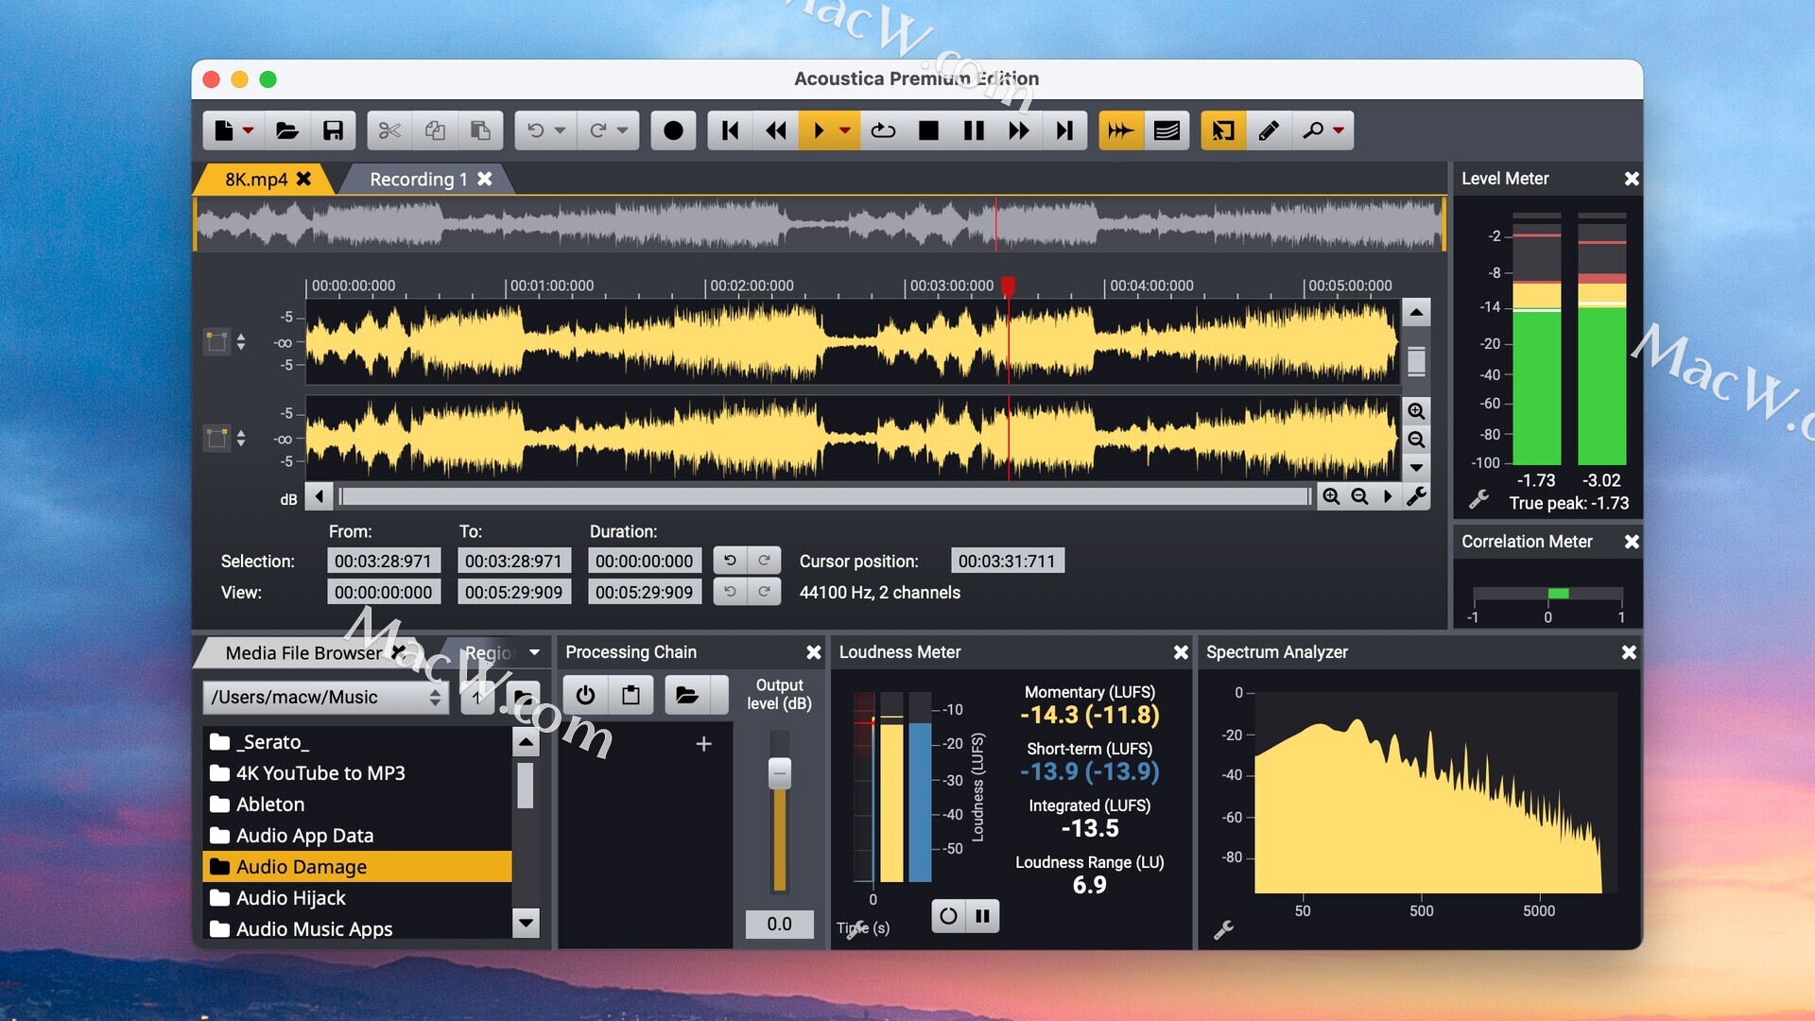The image size is (1815, 1021).
Task: Click the Processing Chain clipboard icon
Action: 631,695
